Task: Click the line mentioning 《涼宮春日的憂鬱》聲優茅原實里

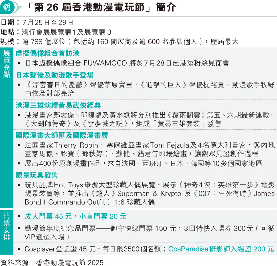Action: [150, 85]
